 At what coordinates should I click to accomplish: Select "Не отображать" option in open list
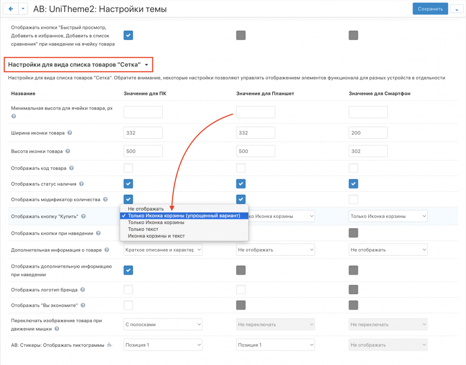pyautogui.click(x=145, y=209)
